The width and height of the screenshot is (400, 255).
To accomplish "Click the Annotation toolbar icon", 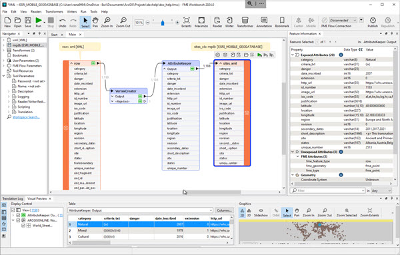I will (264, 22).
